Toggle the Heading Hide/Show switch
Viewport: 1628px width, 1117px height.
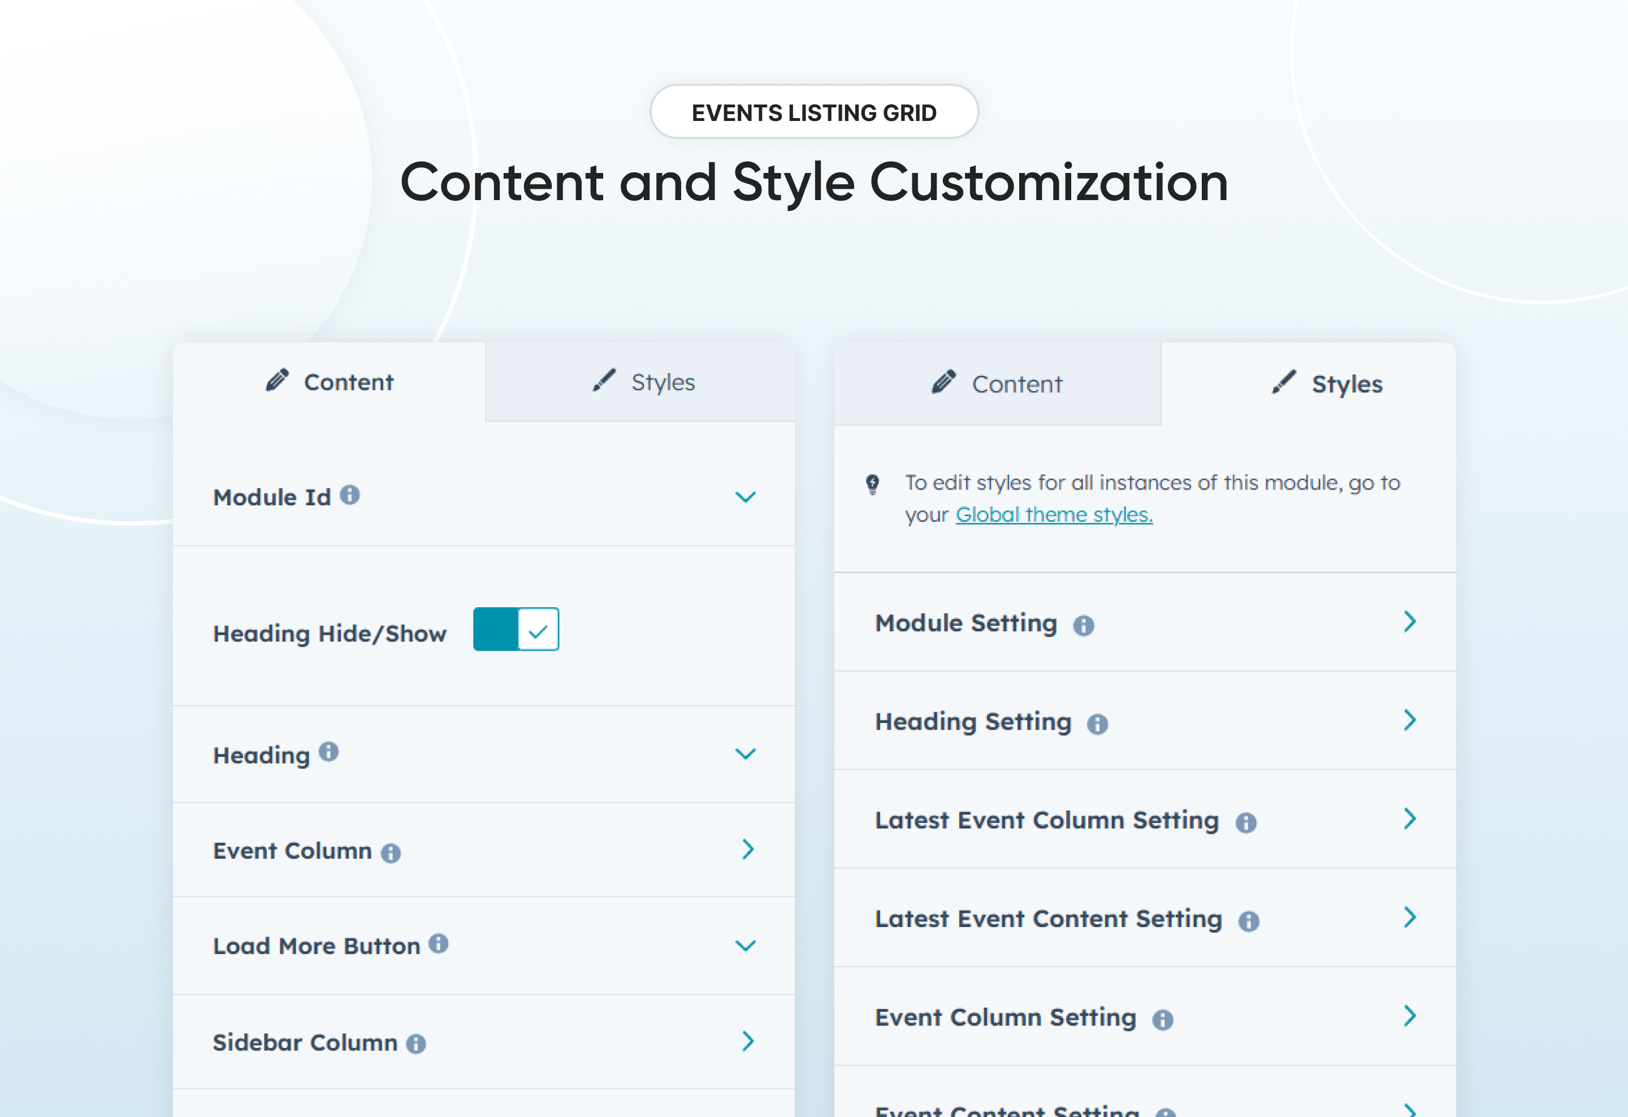[x=516, y=629]
